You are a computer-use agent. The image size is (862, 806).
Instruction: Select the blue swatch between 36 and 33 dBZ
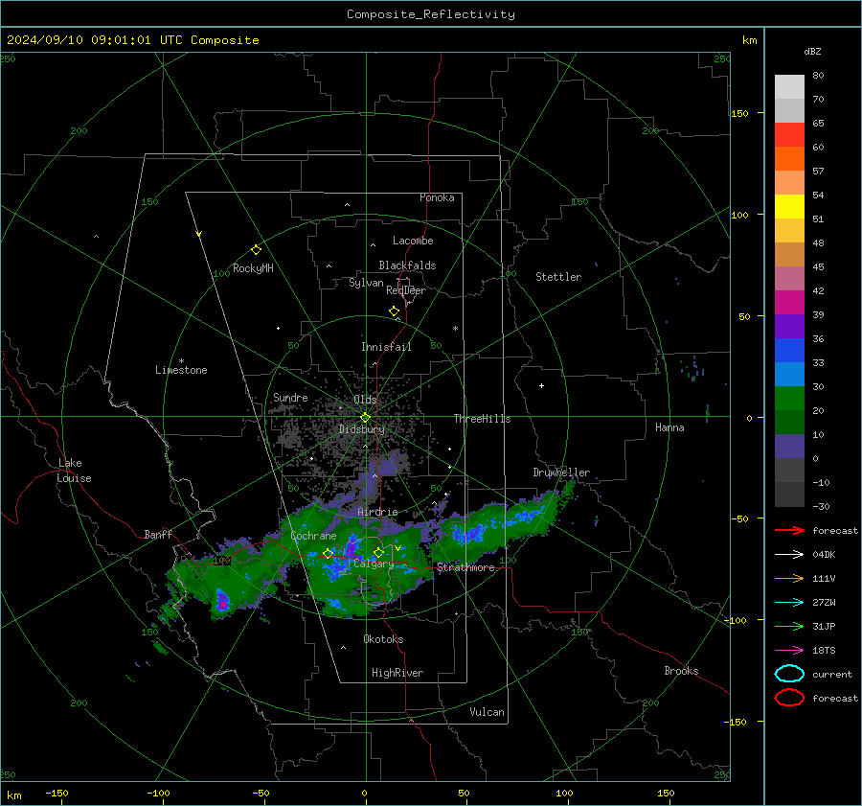coord(789,351)
